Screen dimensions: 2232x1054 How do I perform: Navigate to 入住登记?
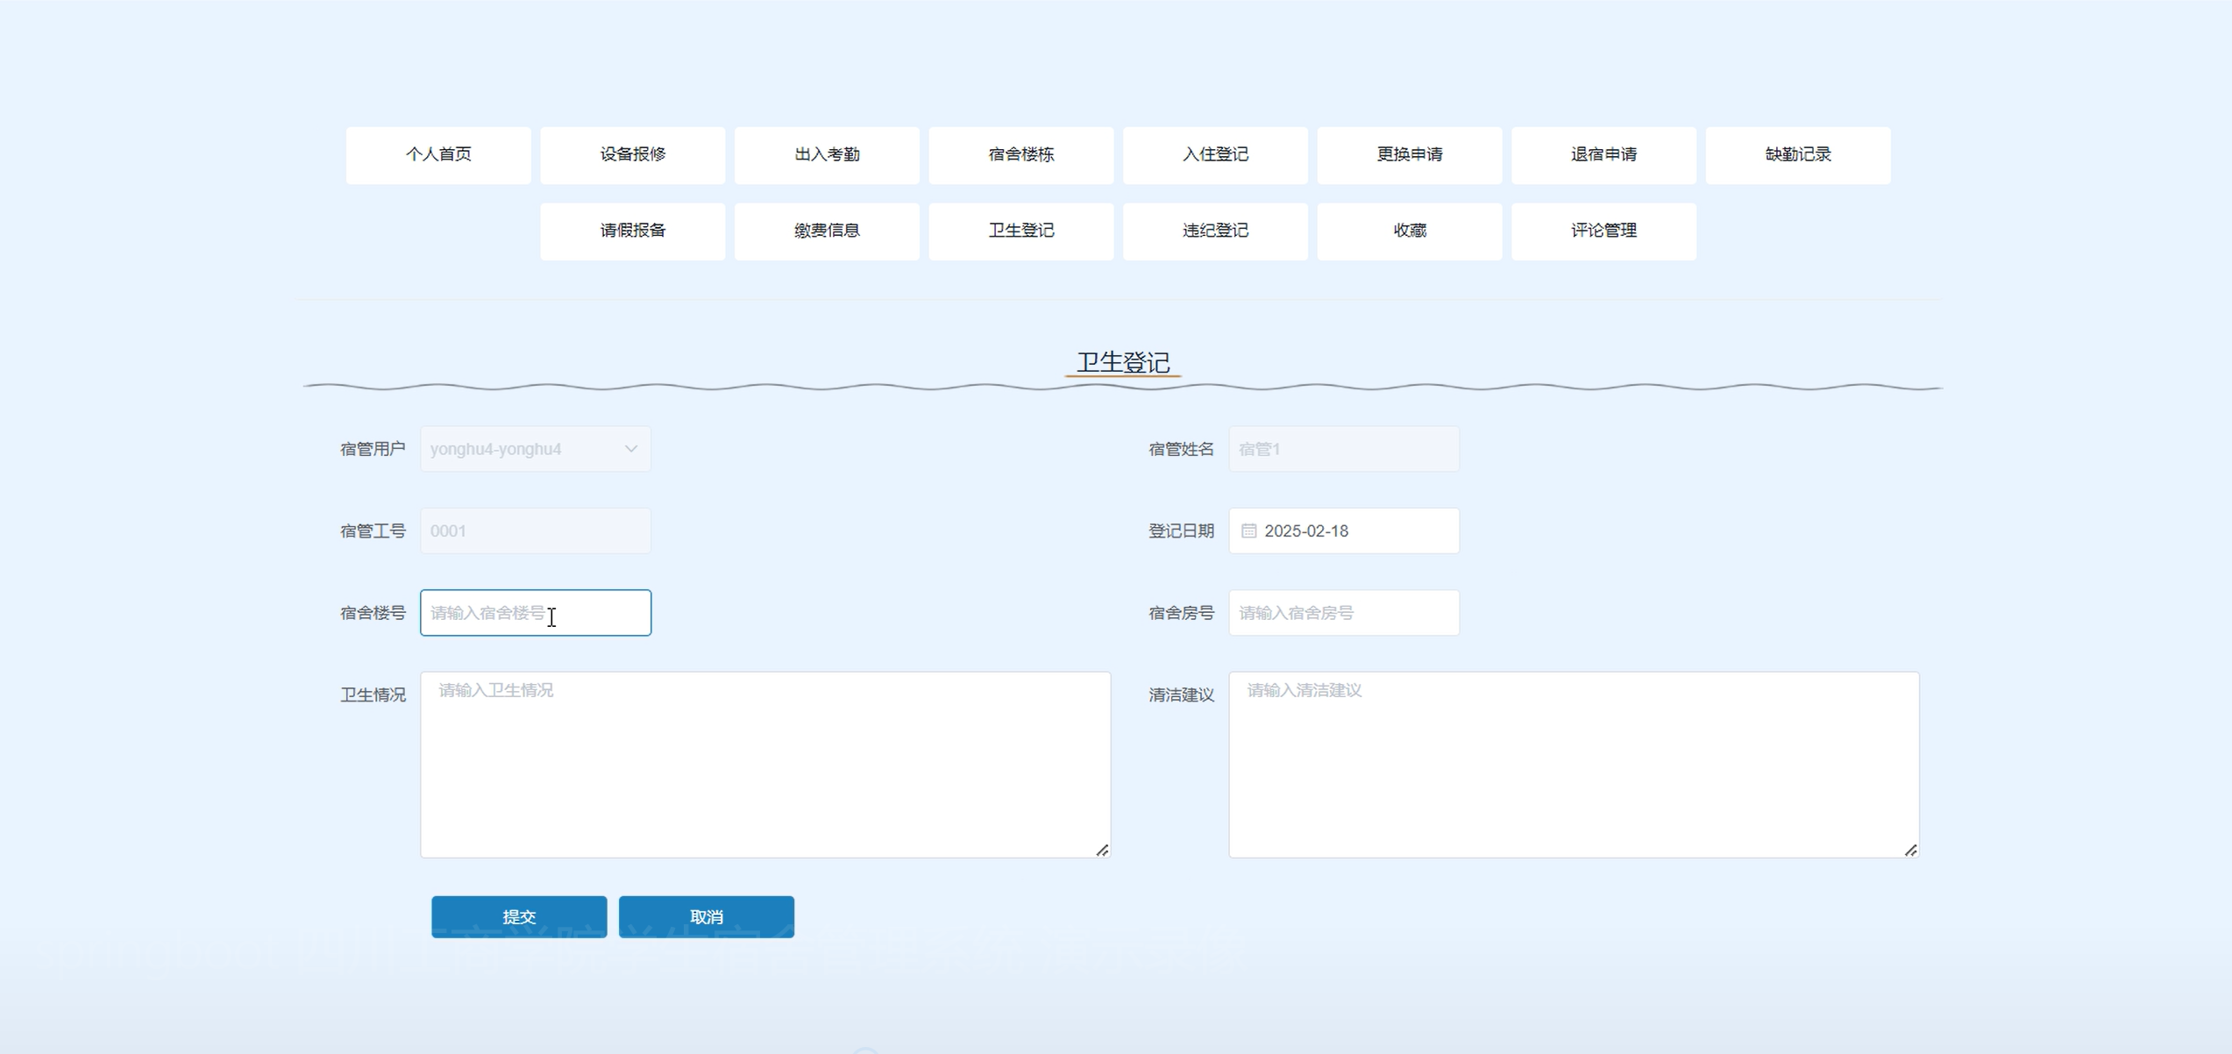click(1215, 155)
